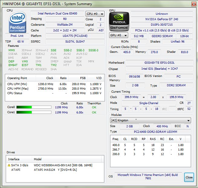The width and height of the screenshot is (198, 188).
Task: Click the Intel Pentium logo image
Action: (18, 22)
